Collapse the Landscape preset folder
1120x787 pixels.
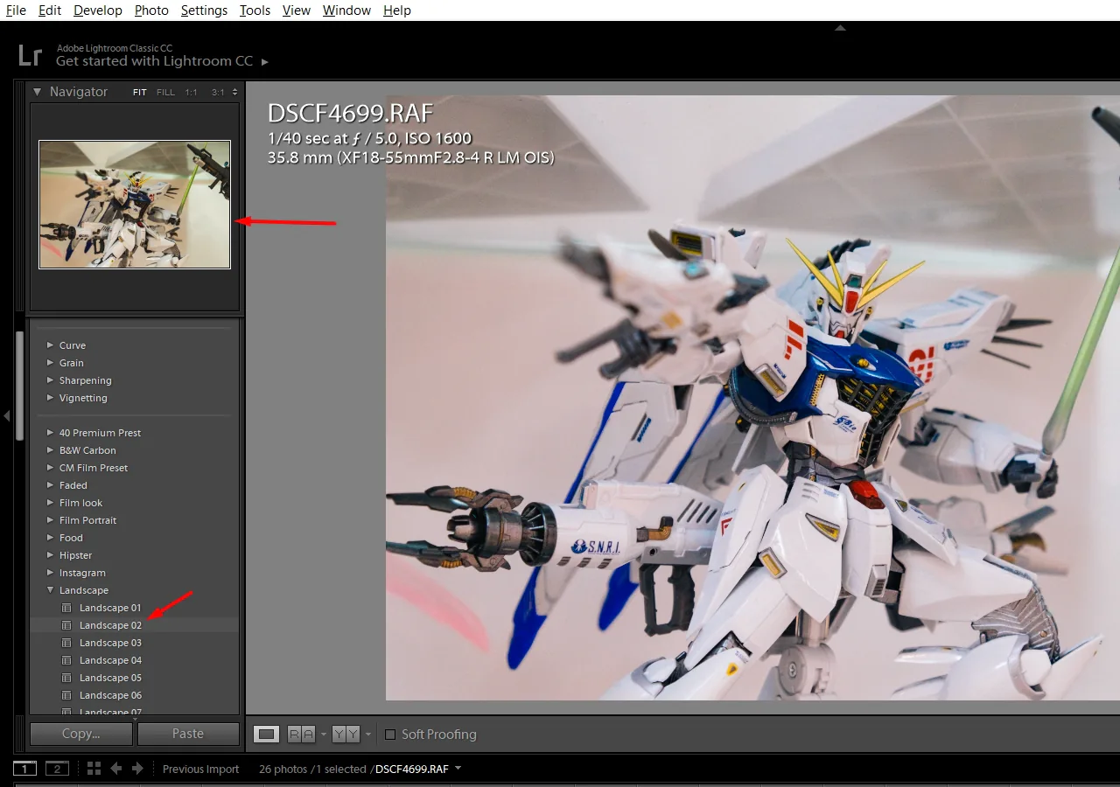(x=50, y=590)
